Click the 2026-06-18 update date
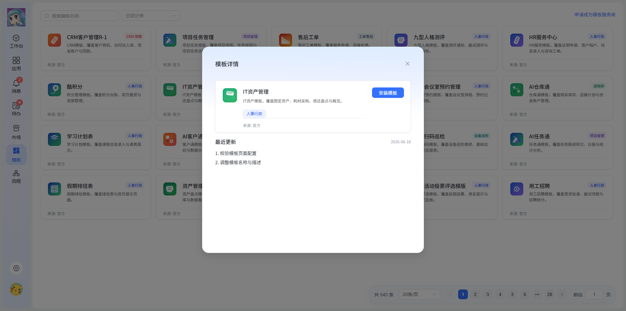 point(401,142)
